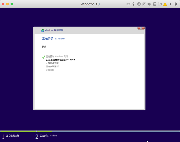Click the bold '正在准备要安装的文件 (0%)' line

60,60
